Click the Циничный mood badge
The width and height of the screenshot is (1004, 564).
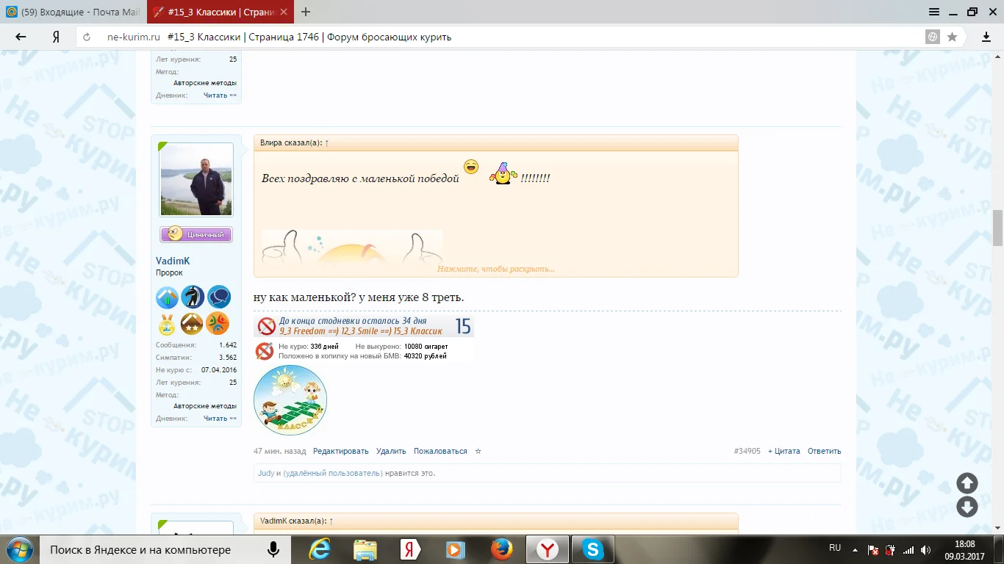pyautogui.click(x=196, y=234)
